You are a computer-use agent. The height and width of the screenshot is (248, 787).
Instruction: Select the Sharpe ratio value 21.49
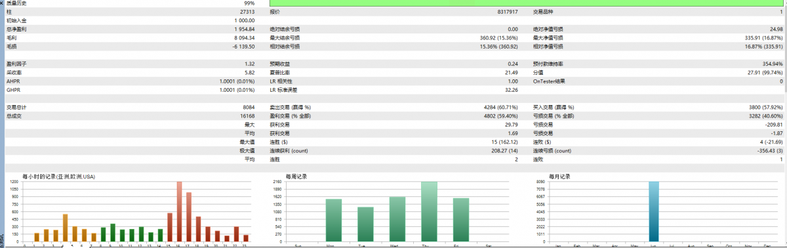(512, 72)
